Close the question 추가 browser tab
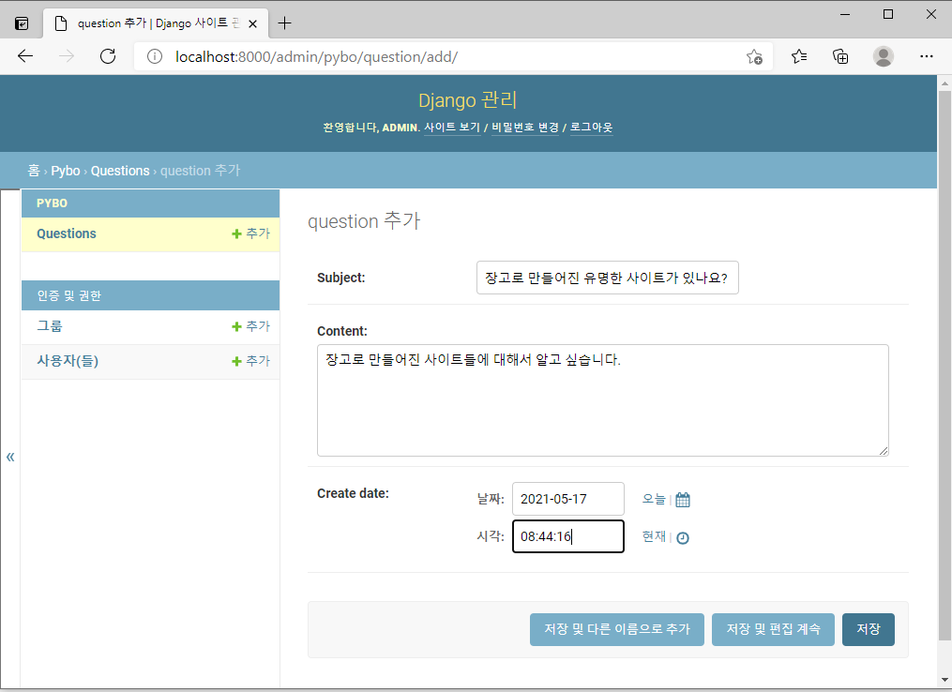The image size is (952, 692). coord(252,23)
